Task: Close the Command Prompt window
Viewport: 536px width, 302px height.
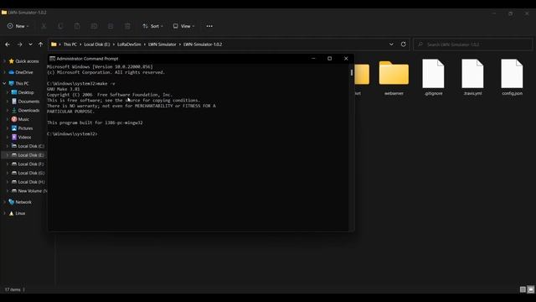Action: click(x=346, y=59)
